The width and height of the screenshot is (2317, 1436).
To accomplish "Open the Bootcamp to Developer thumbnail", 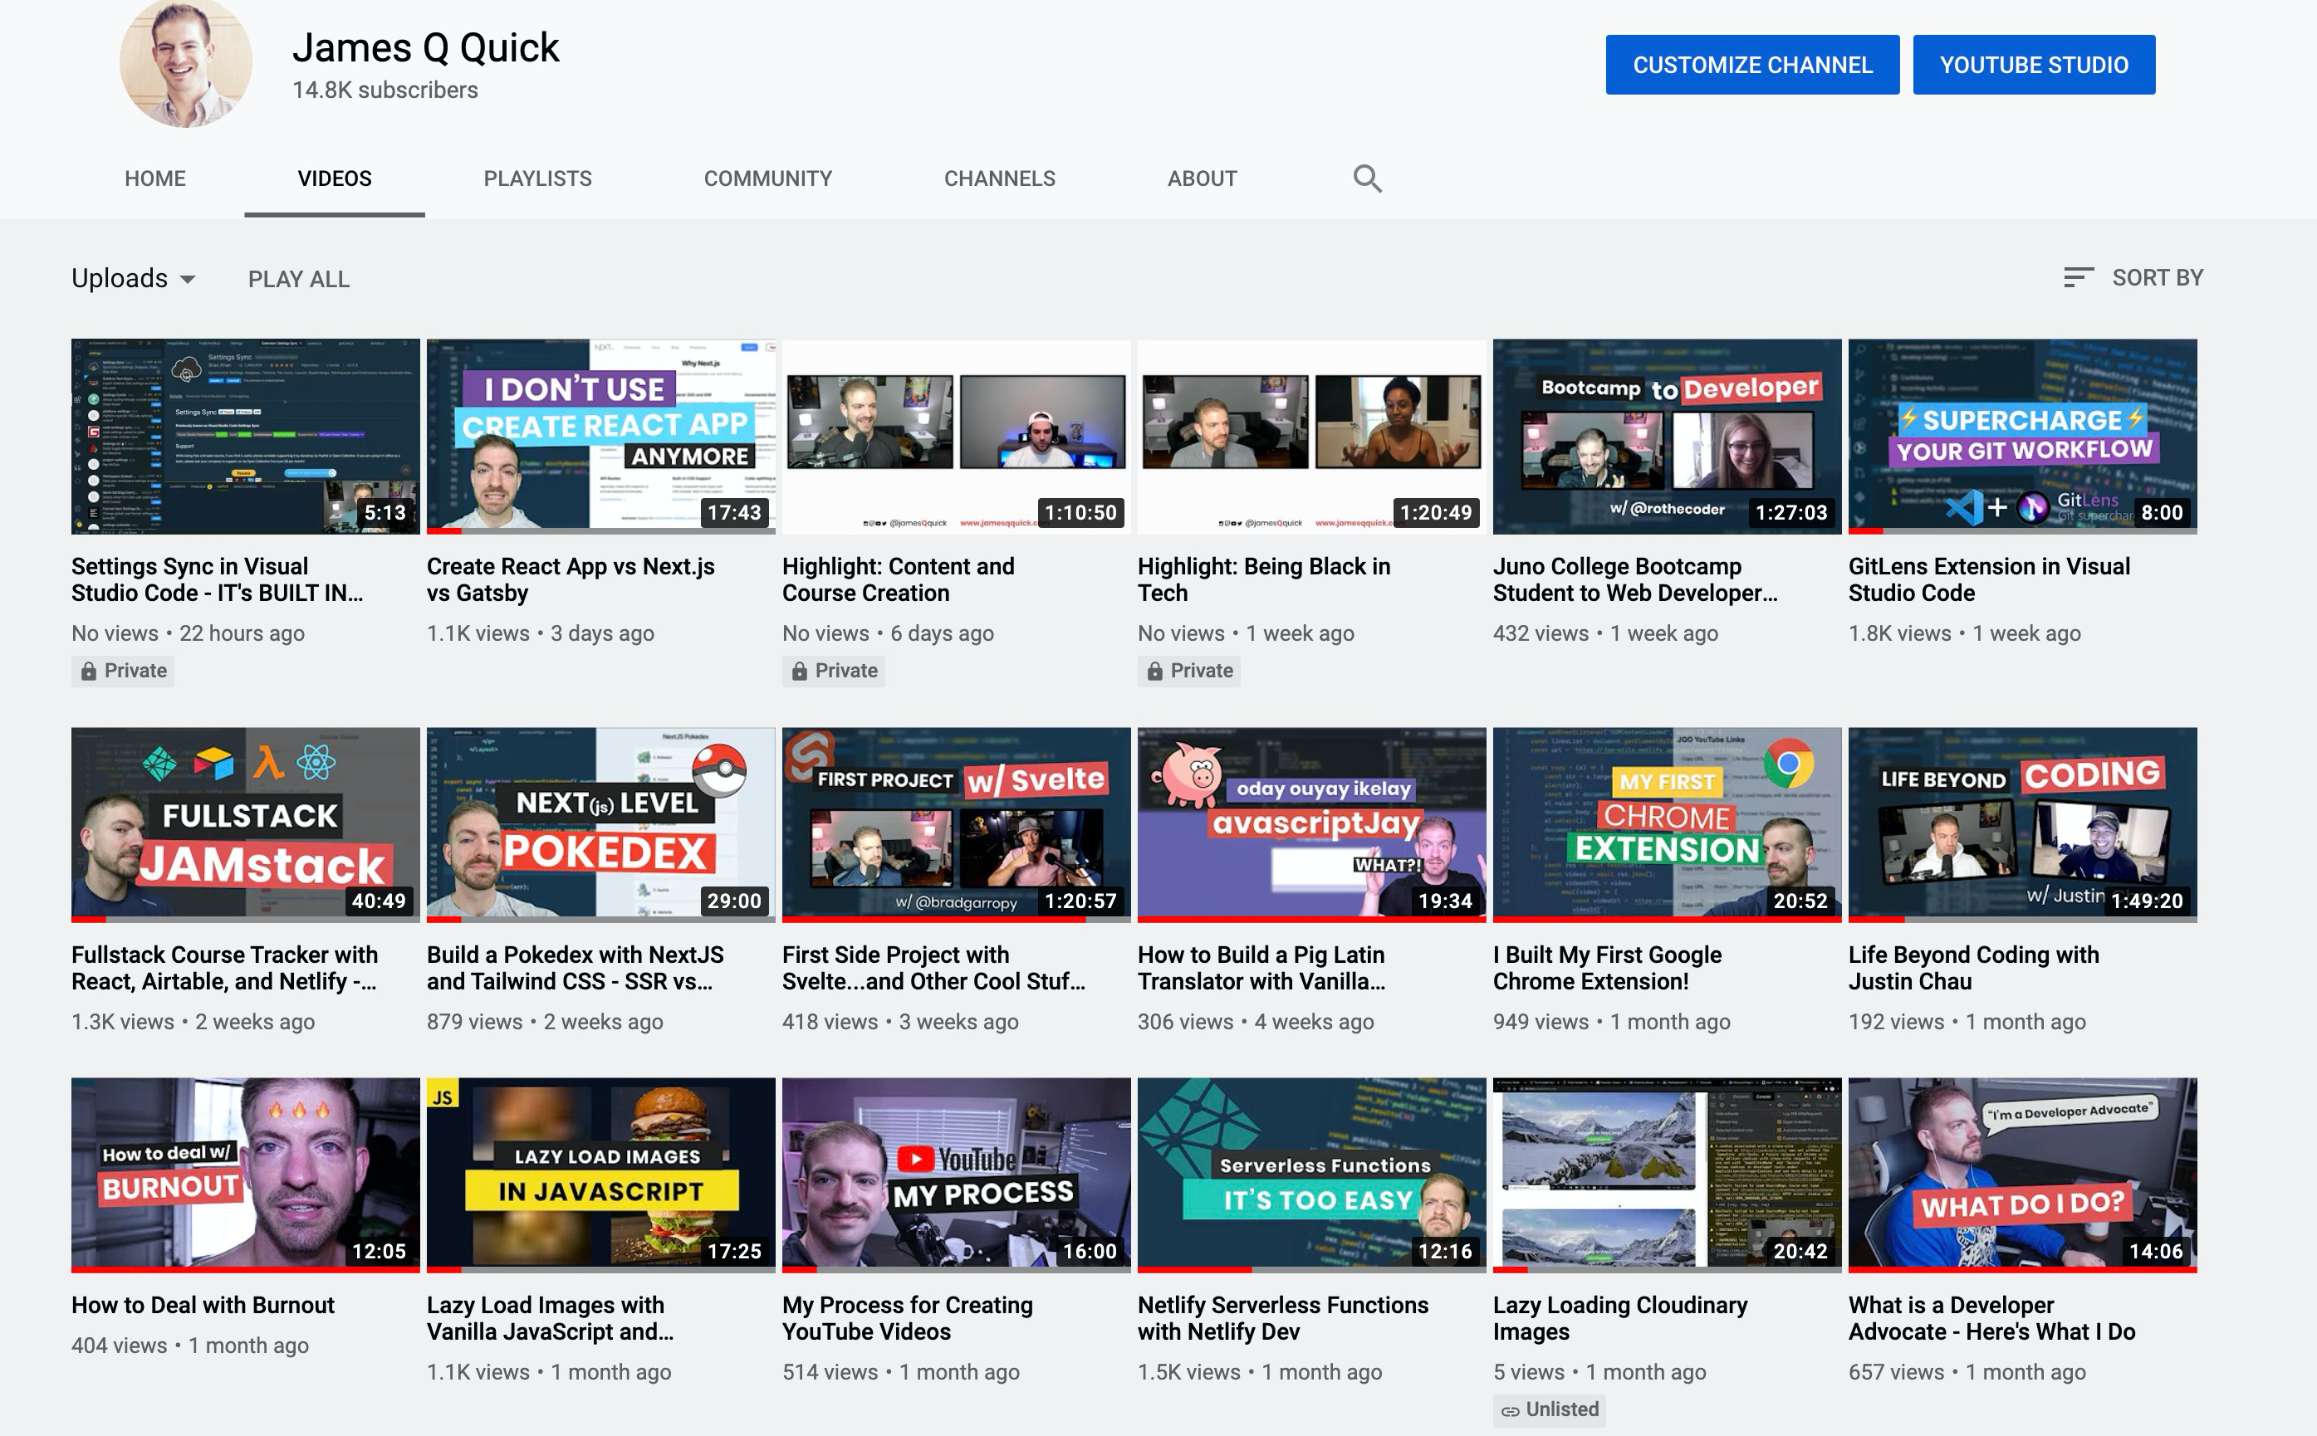I will point(1666,437).
